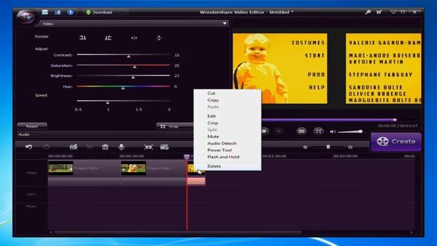This screenshot has width=437, height=246.
Task: Click the timeline zoom slider handle
Action: tap(328, 147)
